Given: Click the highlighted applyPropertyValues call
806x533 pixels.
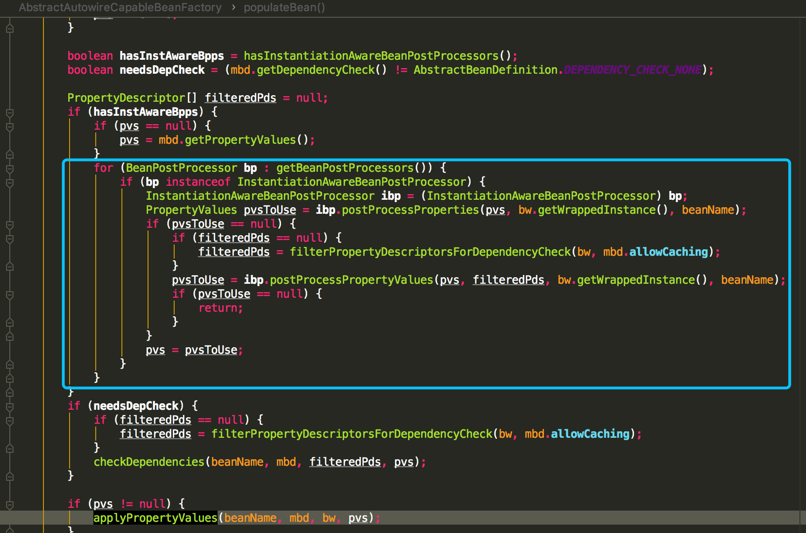Looking at the screenshot, I should (x=156, y=518).
